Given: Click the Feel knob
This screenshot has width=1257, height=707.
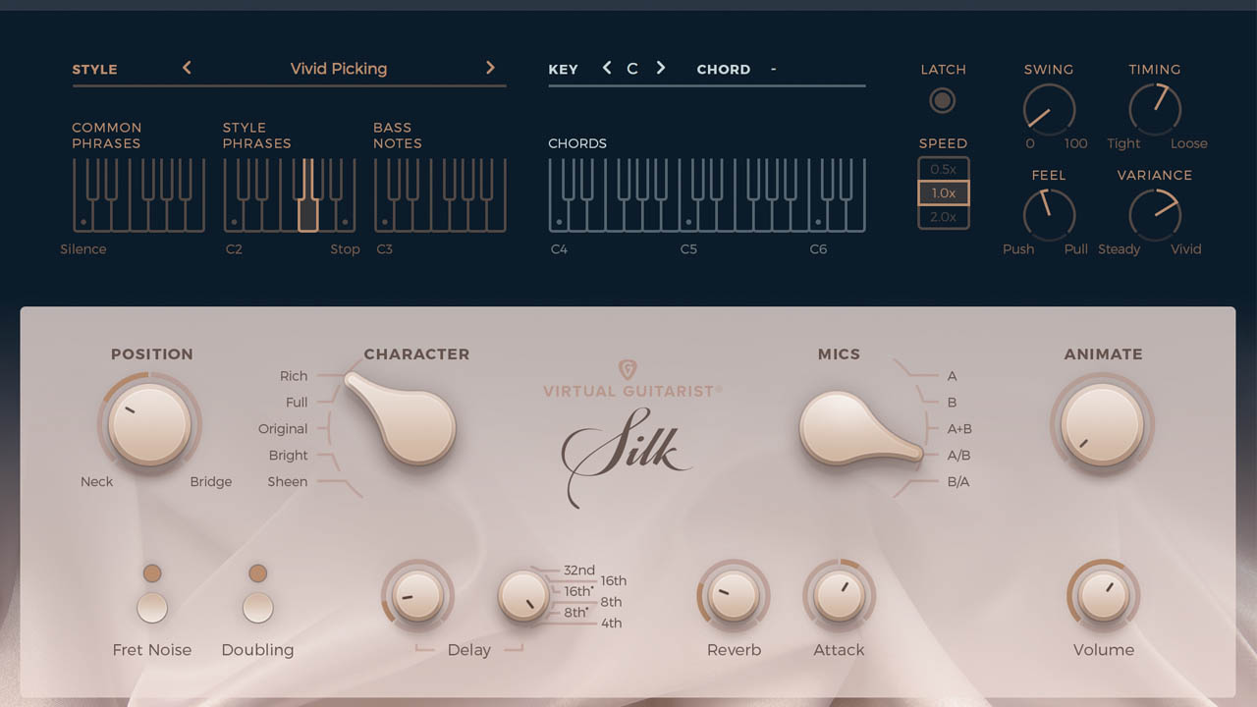Looking at the screenshot, I should [x=1049, y=215].
